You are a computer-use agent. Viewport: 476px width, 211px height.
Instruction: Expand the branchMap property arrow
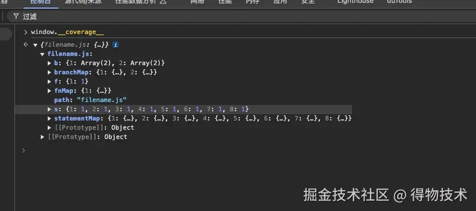(50, 72)
